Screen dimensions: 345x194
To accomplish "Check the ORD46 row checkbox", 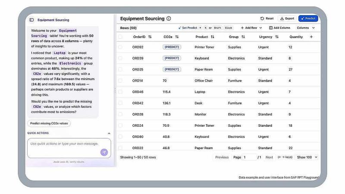I will (120, 92).
